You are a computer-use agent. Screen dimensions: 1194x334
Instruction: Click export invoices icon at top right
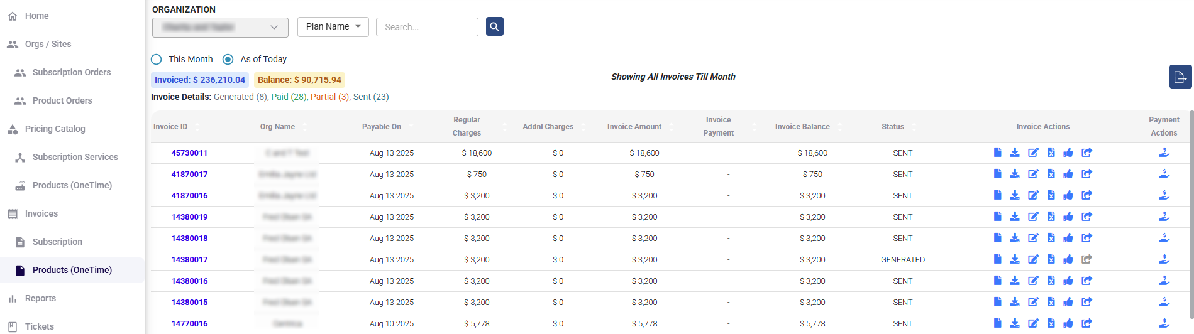[1180, 77]
